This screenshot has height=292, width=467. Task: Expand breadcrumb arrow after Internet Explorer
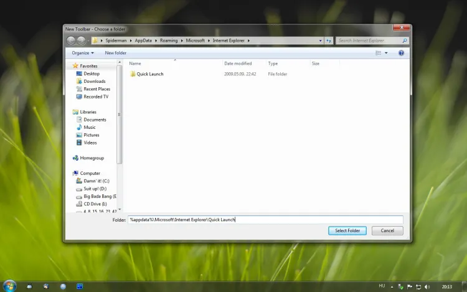[248, 40]
